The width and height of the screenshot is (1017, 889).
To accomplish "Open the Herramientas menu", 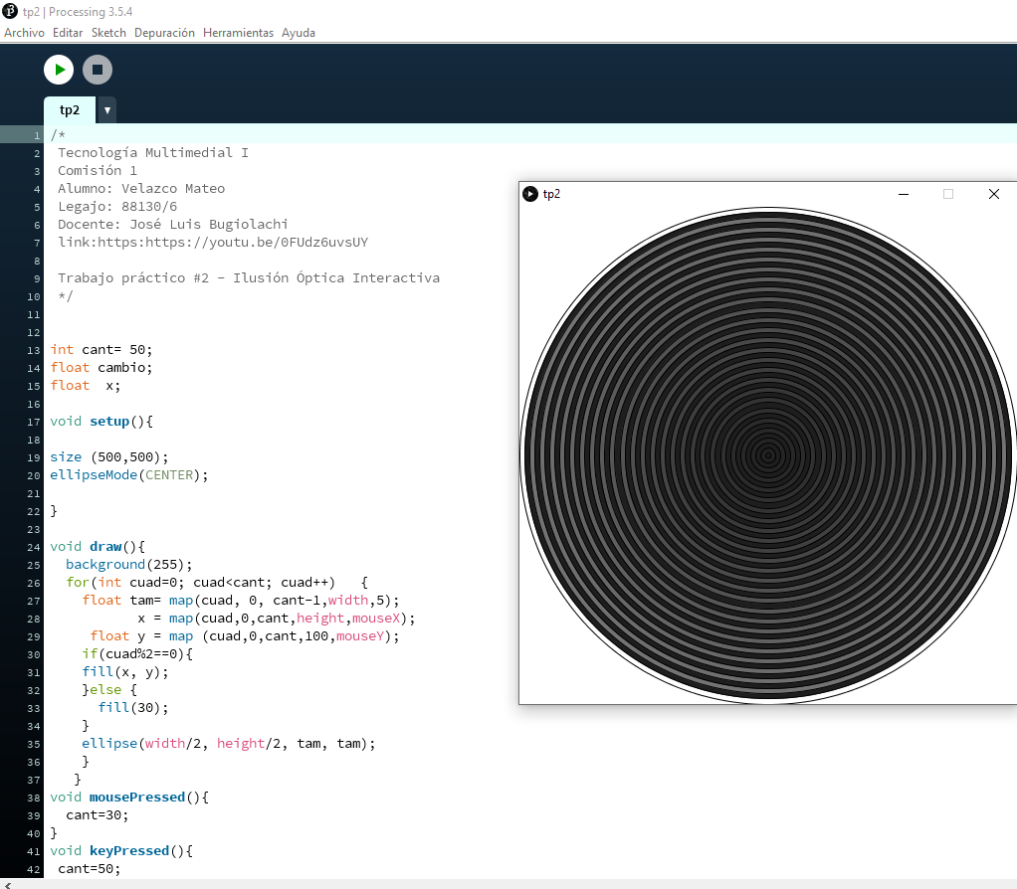I will [x=238, y=33].
